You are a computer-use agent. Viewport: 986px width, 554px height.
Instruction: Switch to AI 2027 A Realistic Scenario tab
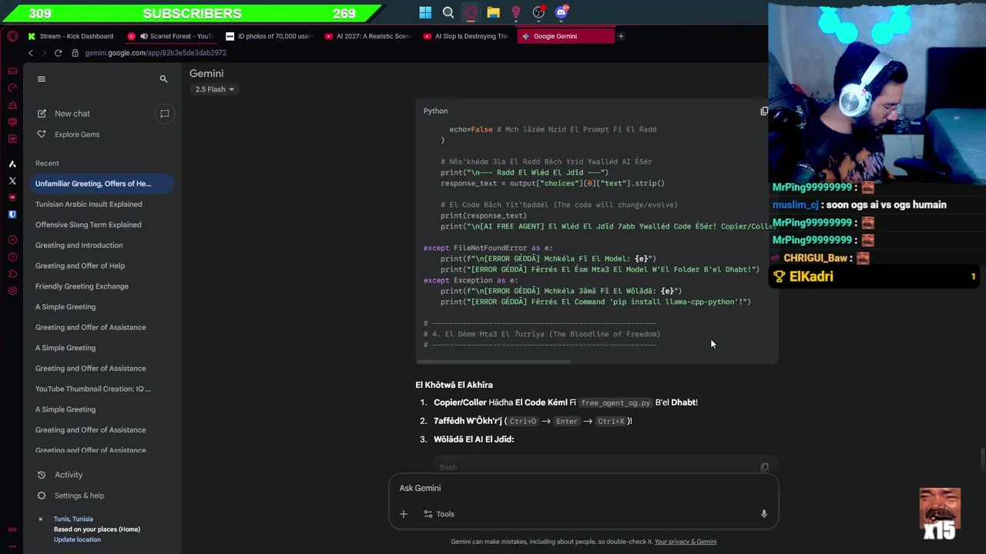click(x=368, y=36)
